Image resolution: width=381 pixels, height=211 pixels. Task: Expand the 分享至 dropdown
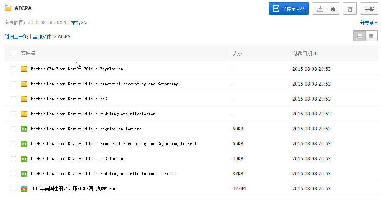369,23
